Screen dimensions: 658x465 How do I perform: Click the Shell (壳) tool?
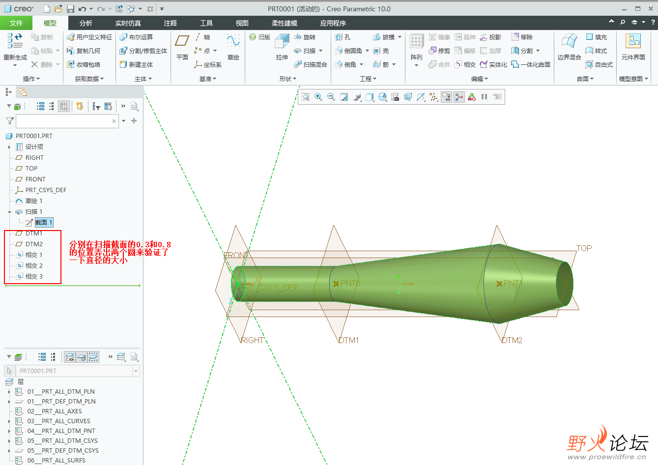pyautogui.click(x=381, y=51)
